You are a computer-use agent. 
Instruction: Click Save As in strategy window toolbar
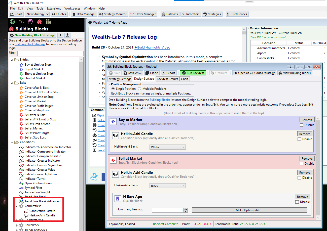[x=133, y=73]
